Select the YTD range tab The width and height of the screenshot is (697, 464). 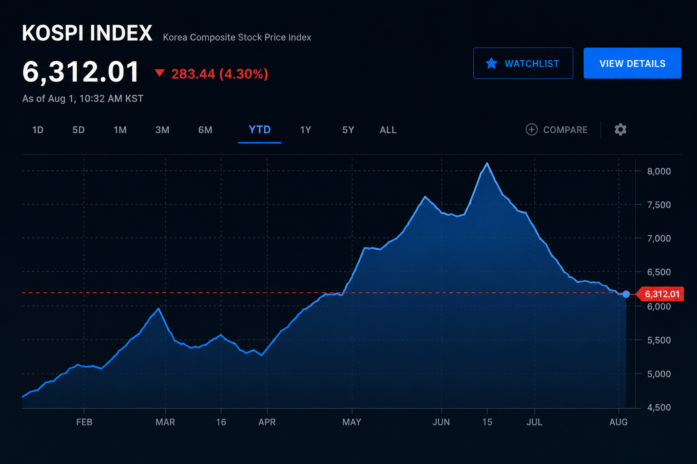(260, 130)
